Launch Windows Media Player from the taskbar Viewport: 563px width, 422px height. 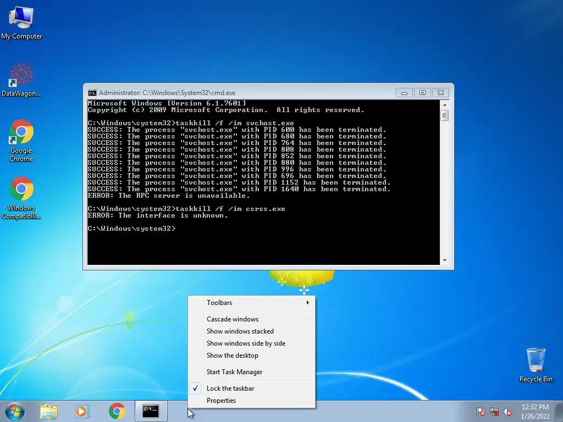pos(82,412)
